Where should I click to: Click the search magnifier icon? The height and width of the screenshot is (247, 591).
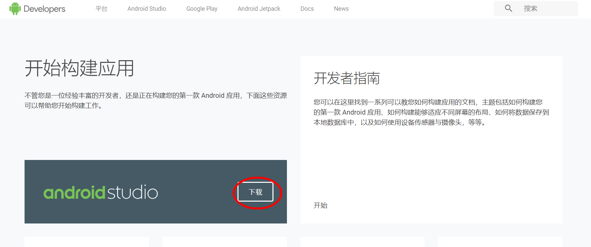pos(509,8)
